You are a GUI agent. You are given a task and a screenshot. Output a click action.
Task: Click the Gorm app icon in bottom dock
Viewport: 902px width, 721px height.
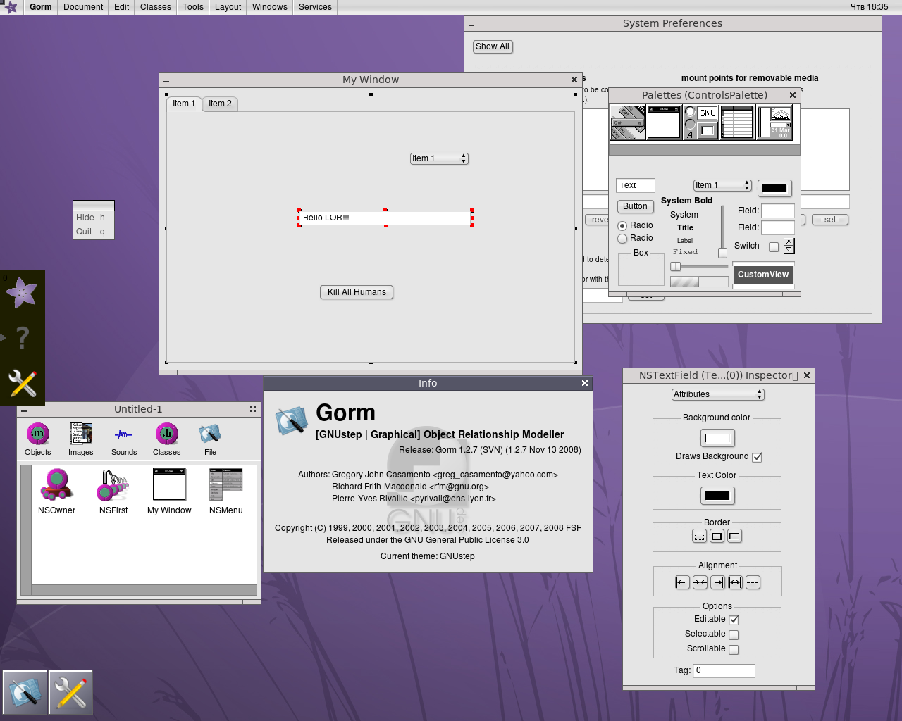pyautogui.click(x=25, y=693)
